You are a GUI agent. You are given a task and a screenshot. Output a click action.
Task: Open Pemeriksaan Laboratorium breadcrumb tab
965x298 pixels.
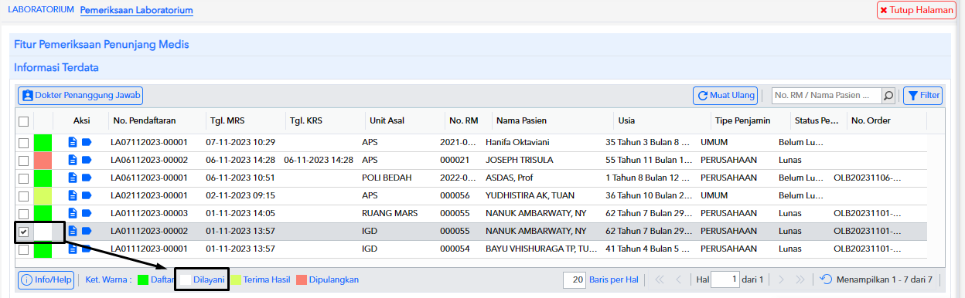click(x=137, y=11)
